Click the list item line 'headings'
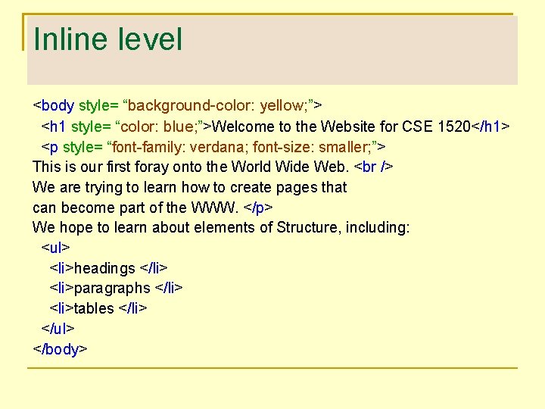 108,268
